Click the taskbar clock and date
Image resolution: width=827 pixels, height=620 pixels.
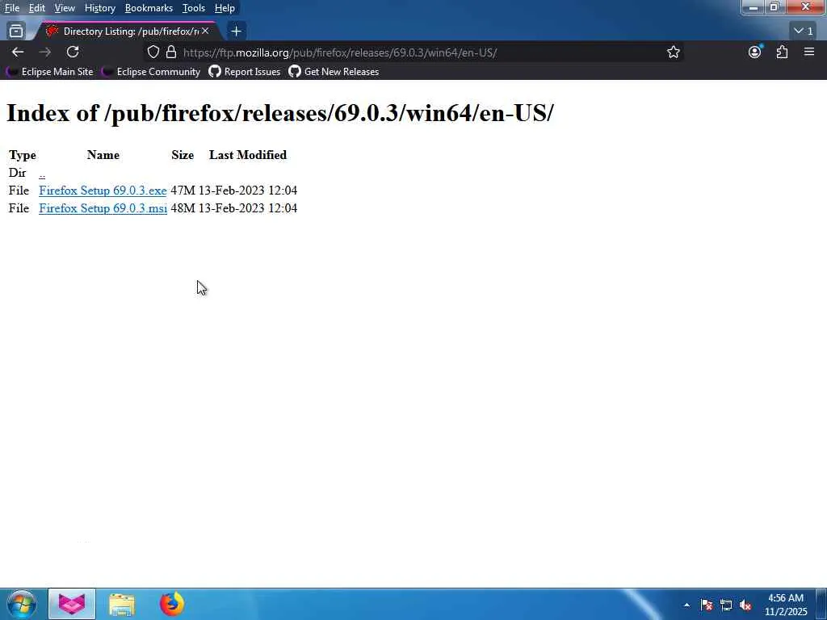point(786,605)
